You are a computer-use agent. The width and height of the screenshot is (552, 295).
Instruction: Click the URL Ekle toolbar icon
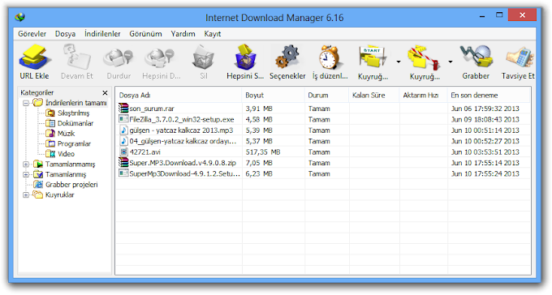34,57
